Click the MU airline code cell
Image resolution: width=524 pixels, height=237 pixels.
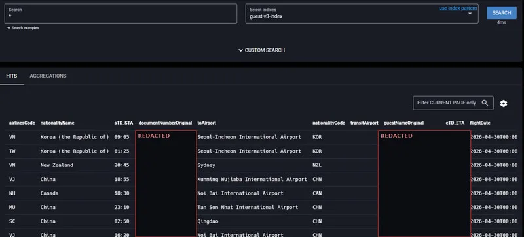pyautogui.click(x=12, y=208)
